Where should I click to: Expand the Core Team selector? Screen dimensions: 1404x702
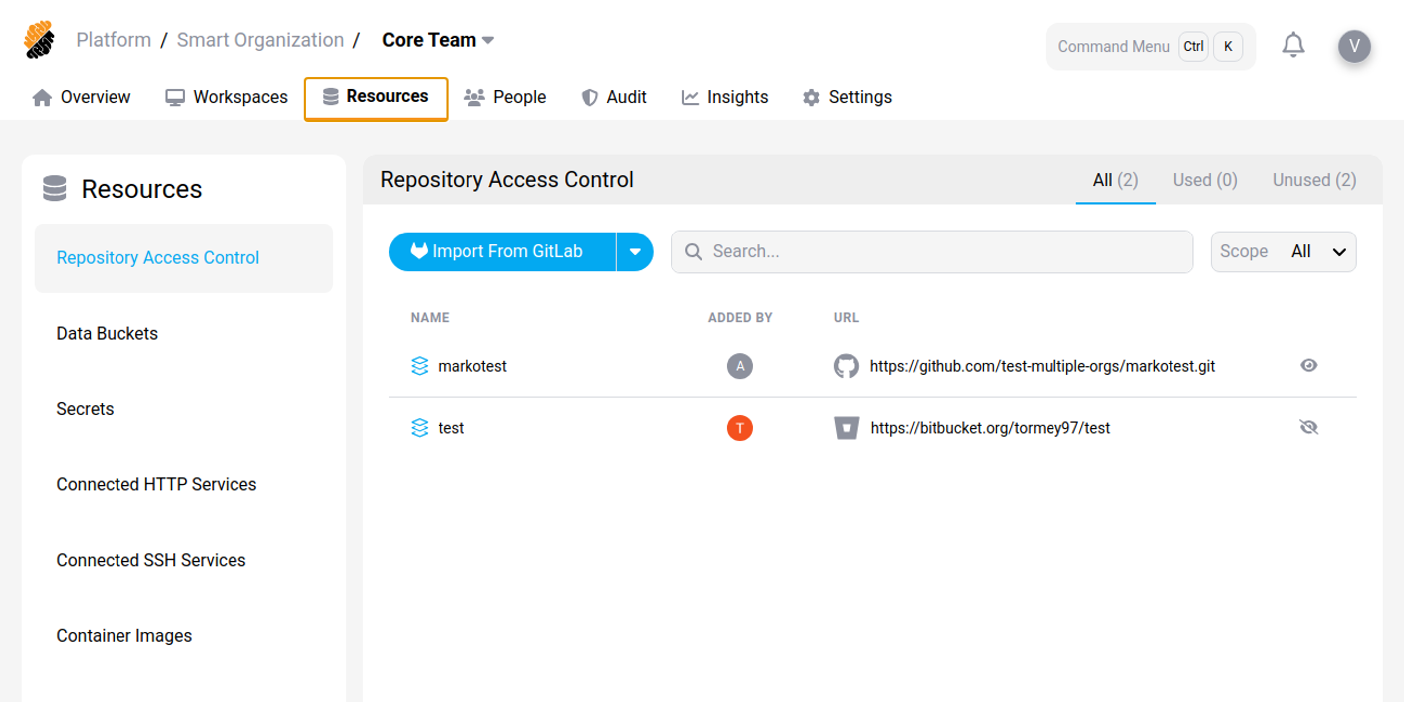click(488, 40)
